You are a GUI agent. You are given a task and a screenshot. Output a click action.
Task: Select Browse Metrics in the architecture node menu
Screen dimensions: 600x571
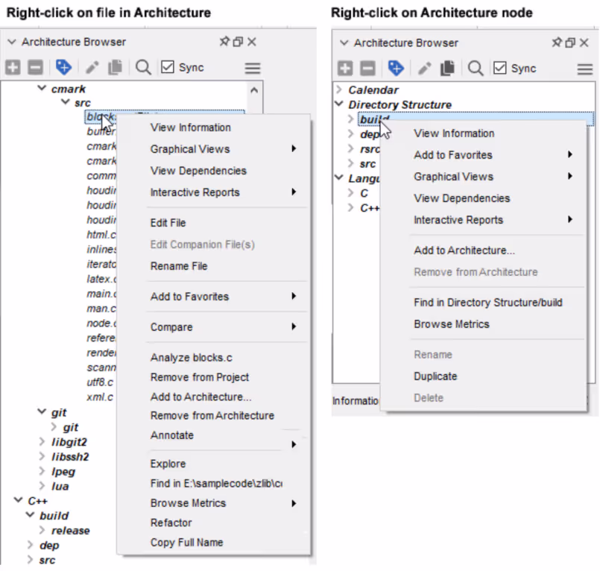tap(484, 324)
